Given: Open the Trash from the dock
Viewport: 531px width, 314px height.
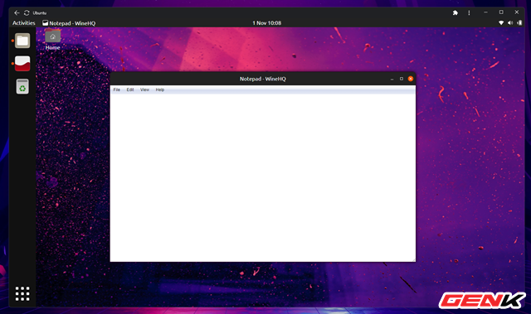Looking at the screenshot, I should pos(22,86).
